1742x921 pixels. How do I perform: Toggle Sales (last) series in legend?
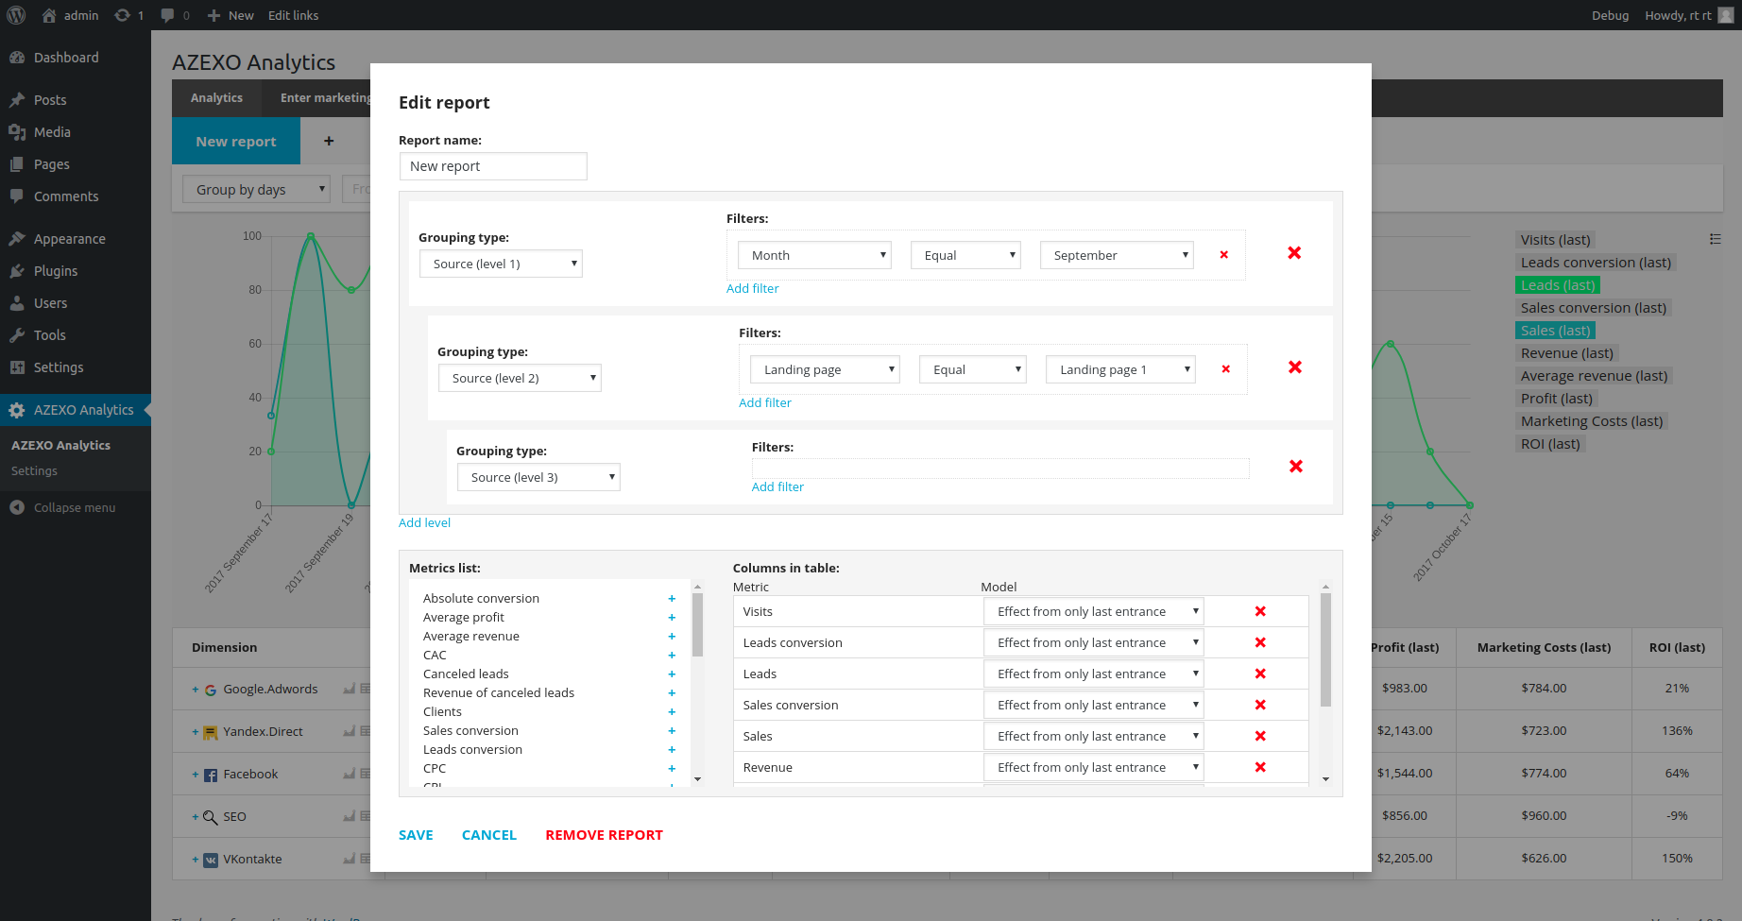1555,331
